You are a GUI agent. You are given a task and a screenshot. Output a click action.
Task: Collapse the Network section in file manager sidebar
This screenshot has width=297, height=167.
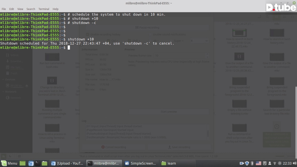[x=3, y=92]
